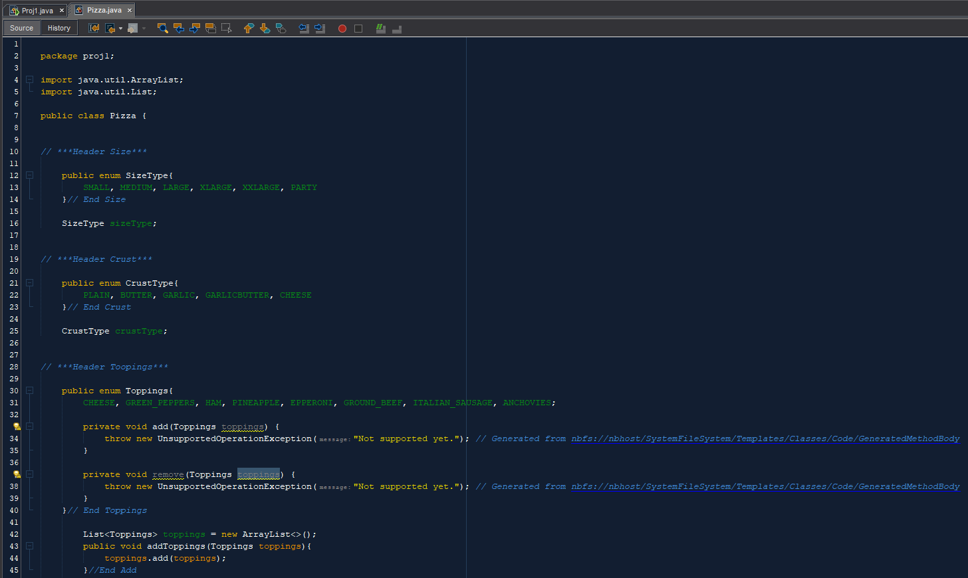
Task: Click the '// End Toppings' comment
Action: coord(107,510)
